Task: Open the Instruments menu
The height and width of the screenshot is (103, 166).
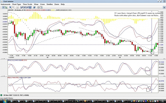Action: [x=6, y=4]
